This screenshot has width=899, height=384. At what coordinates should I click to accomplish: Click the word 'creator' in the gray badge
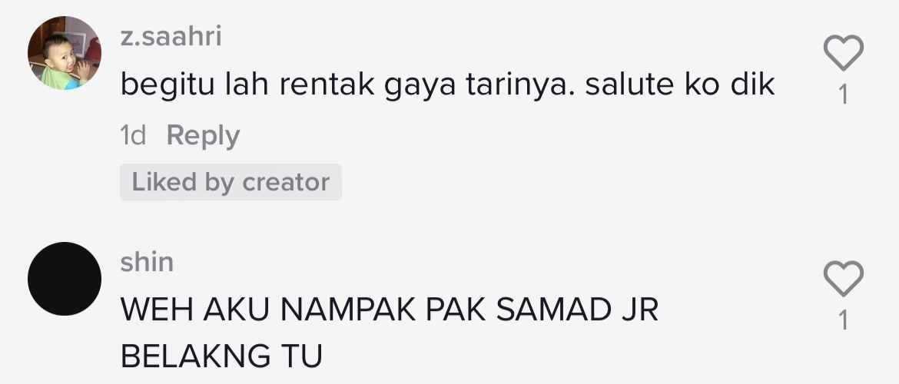pyautogui.click(x=286, y=182)
